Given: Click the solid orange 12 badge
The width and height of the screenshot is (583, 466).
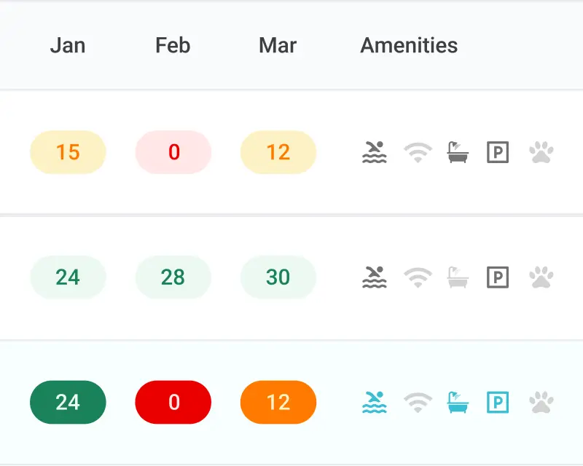Looking at the screenshot, I should coord(278,402).
